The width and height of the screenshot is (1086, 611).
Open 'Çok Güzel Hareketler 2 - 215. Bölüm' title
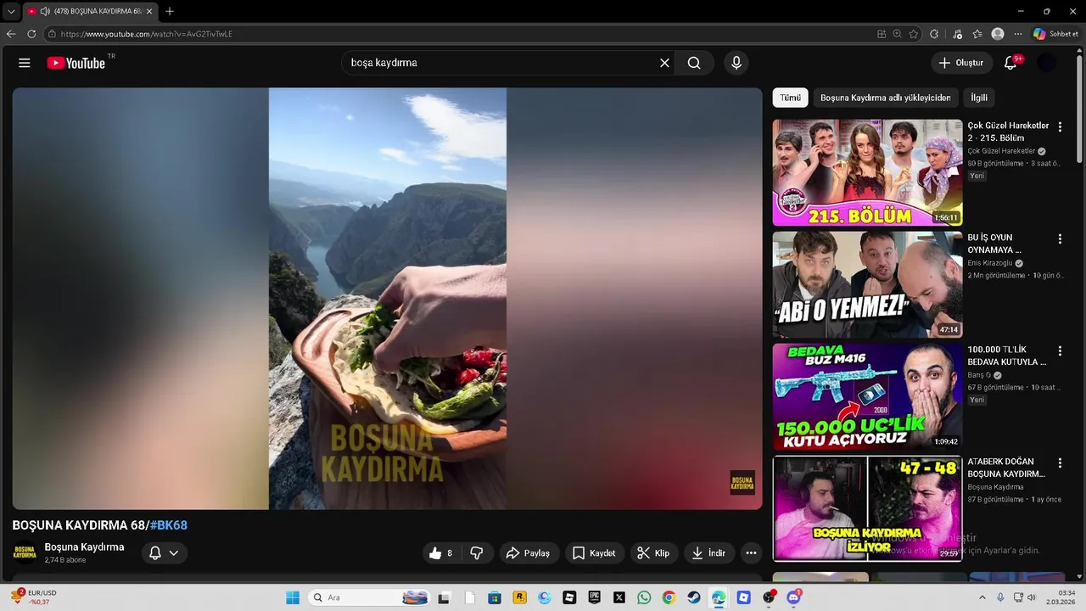point(1008,132)
